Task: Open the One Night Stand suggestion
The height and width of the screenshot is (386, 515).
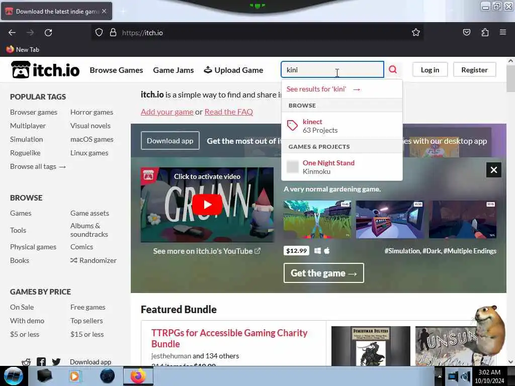Action: 342,167
